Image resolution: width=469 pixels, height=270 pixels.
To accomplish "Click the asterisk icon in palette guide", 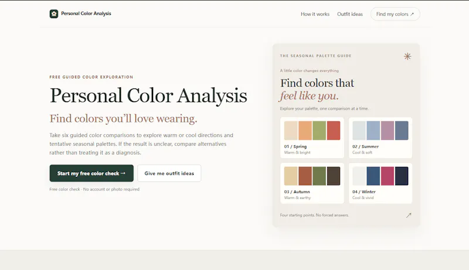I will [407, 56].
